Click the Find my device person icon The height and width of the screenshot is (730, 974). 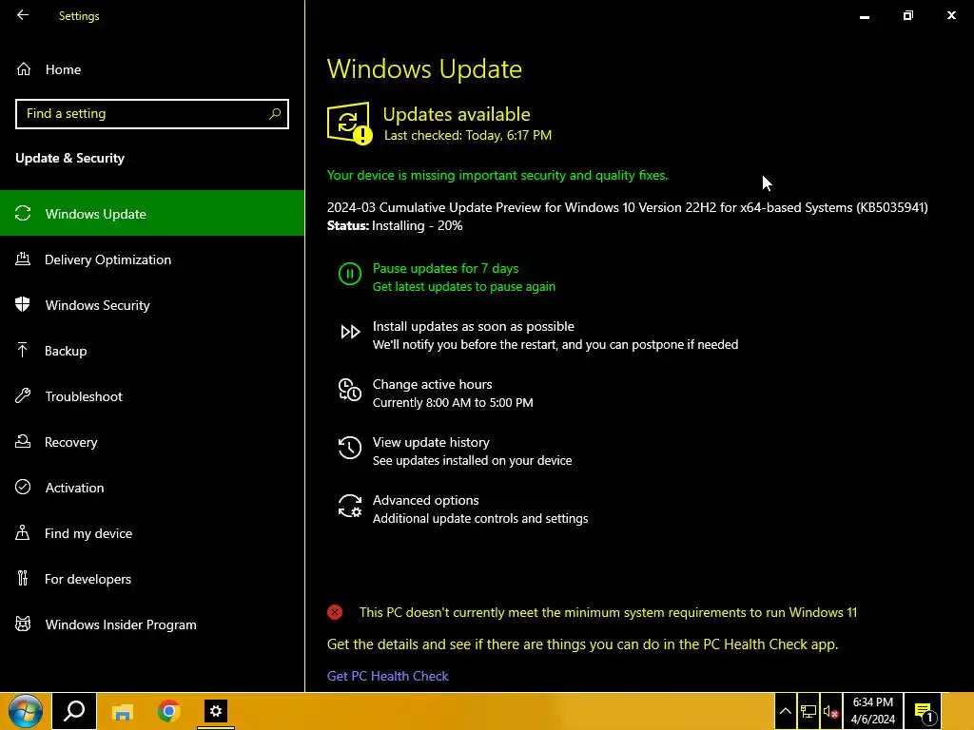(23, 532)
